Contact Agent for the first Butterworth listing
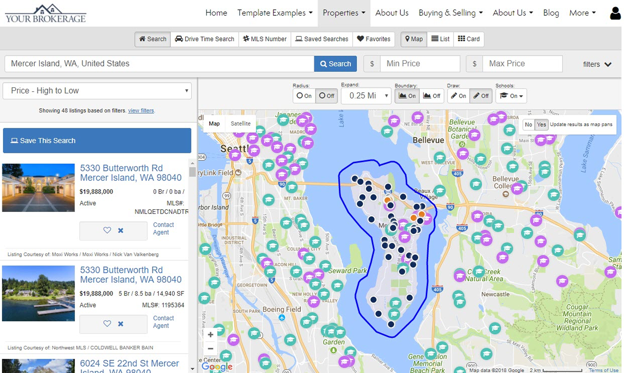 tap(163, 228)
